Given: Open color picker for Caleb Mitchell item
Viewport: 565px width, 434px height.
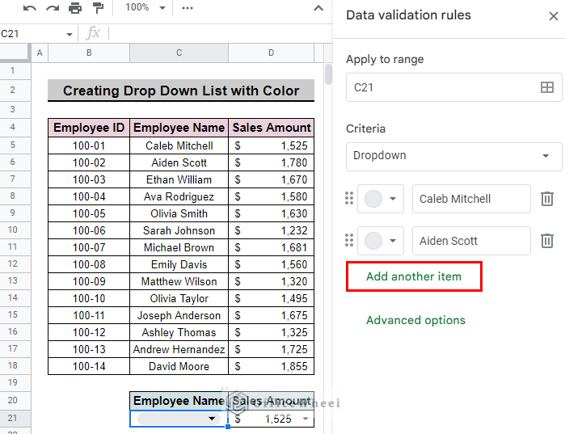Looking at the screenshot, I should pyautogui.click(x=381, y=199).
